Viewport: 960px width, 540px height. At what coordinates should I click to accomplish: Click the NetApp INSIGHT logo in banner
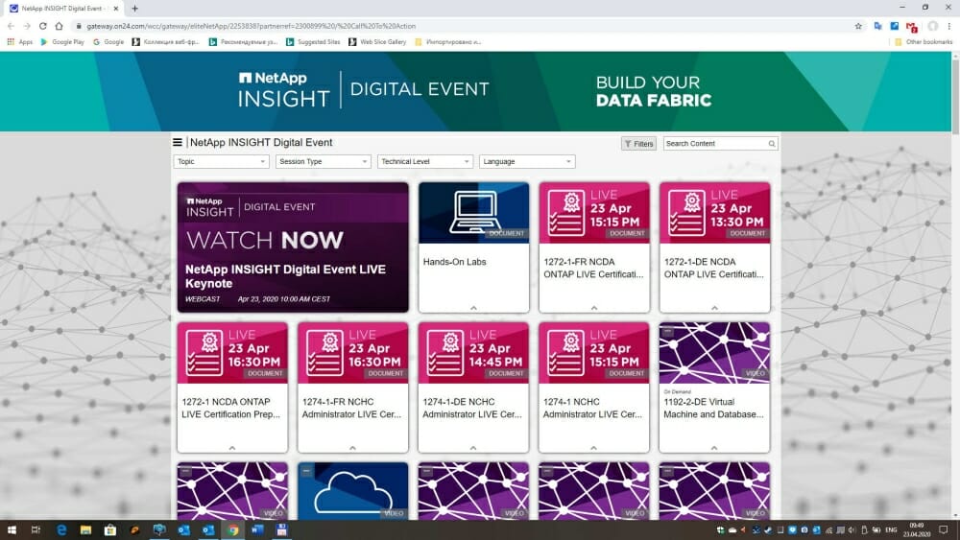(x=284, y=90)
